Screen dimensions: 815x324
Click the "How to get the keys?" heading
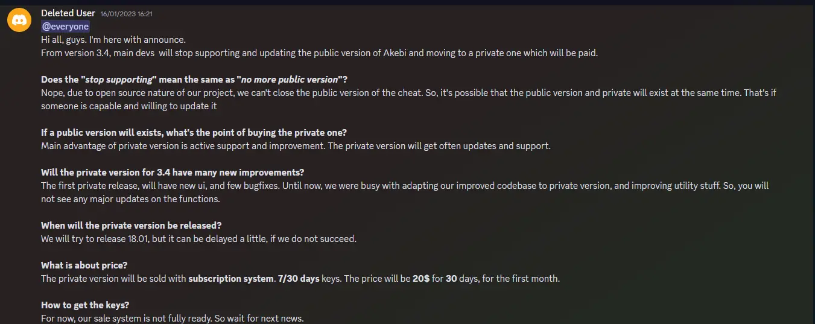[x=85, y=305]
